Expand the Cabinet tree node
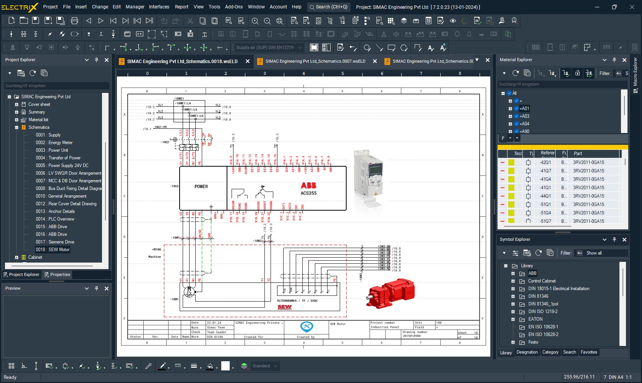The image size is (642, 383). click(x=16, y=257)
